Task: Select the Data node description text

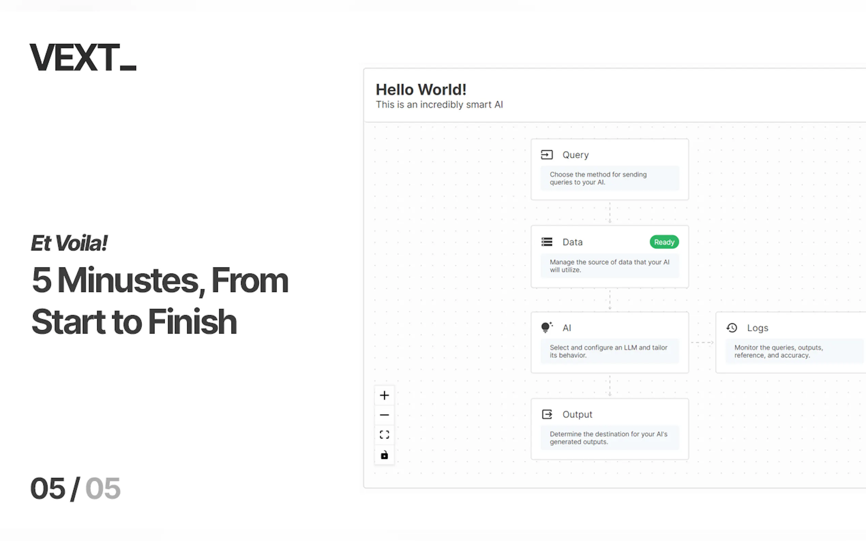Action: tap(609, 266)
